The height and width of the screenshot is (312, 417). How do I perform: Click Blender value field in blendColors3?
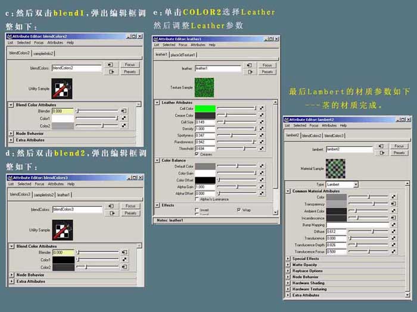click(63, 253)
